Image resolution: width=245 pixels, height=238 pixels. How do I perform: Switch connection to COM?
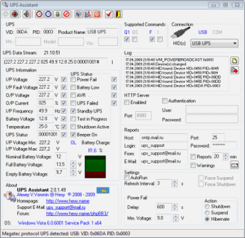point(217,32)
